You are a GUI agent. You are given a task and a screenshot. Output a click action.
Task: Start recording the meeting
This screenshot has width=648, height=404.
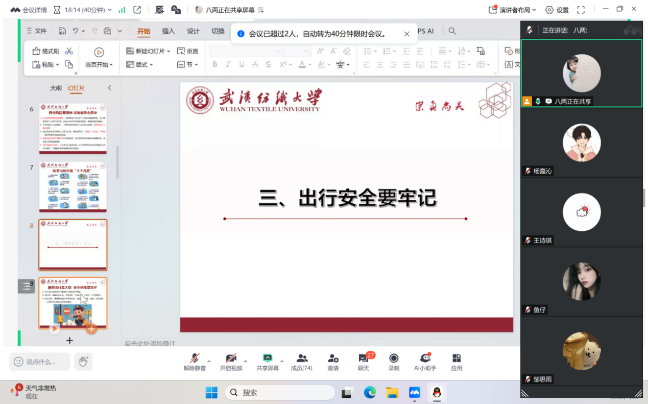point(394,362)
